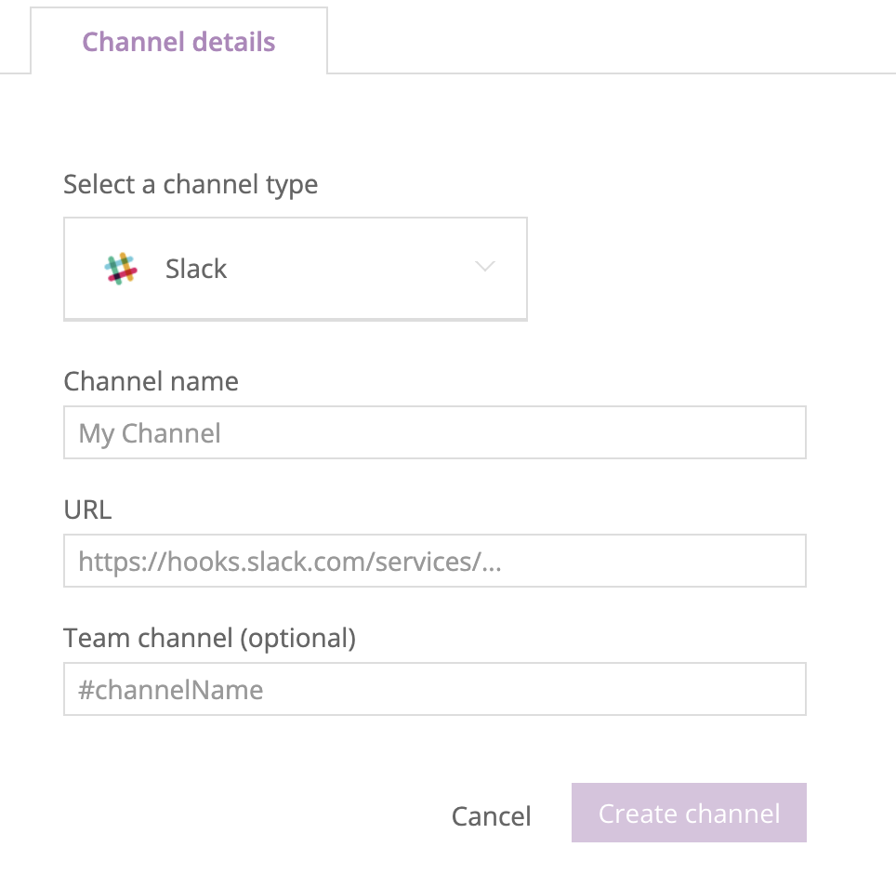Viewport: 896px width, 887px height.
Task: Focus the Team channel optional field
Action: click(x=435, y=689)
